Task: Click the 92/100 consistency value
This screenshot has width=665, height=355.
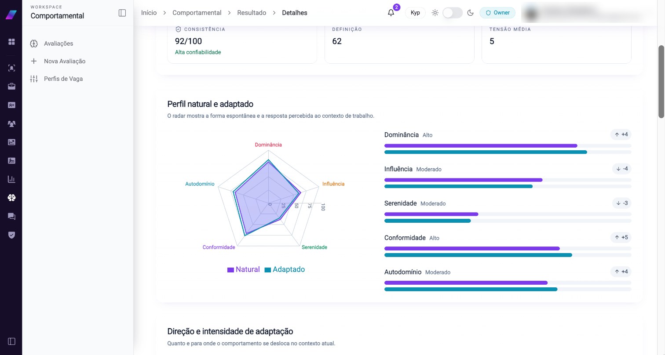Action: pos(189,41)
